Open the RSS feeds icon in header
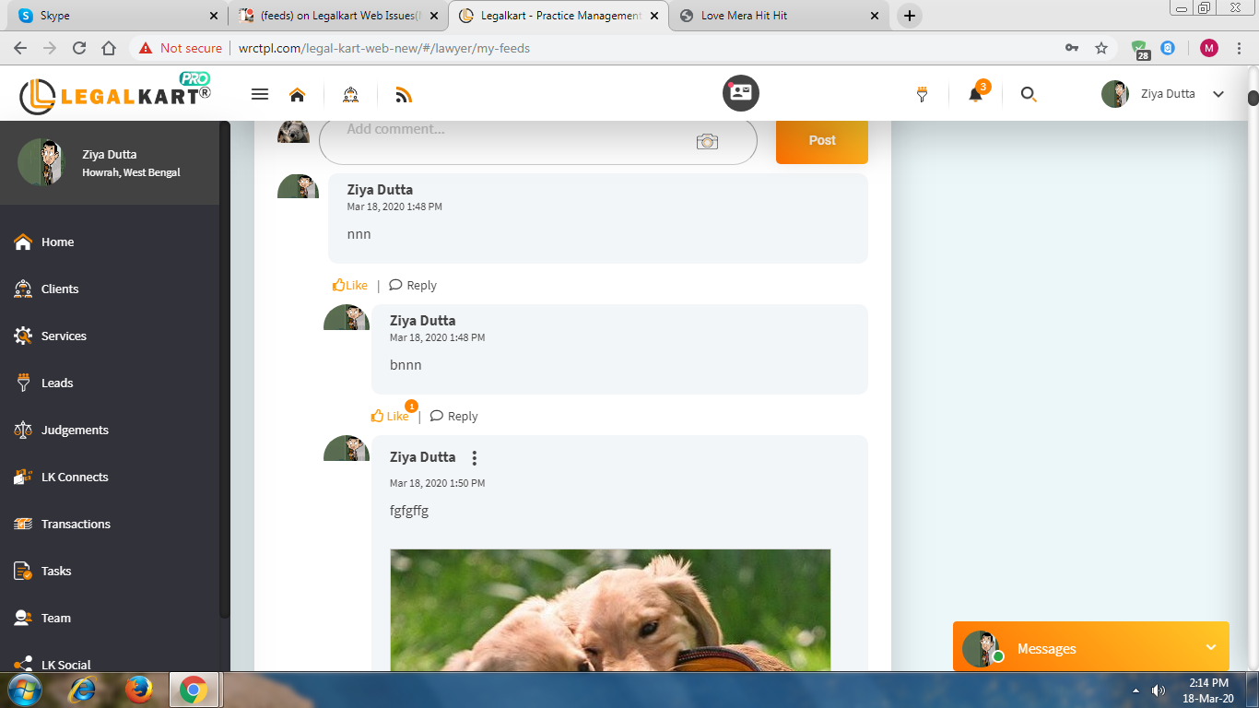Image resolution: width=1259 pixels, height=708 pixels. [x=403, y=94]
